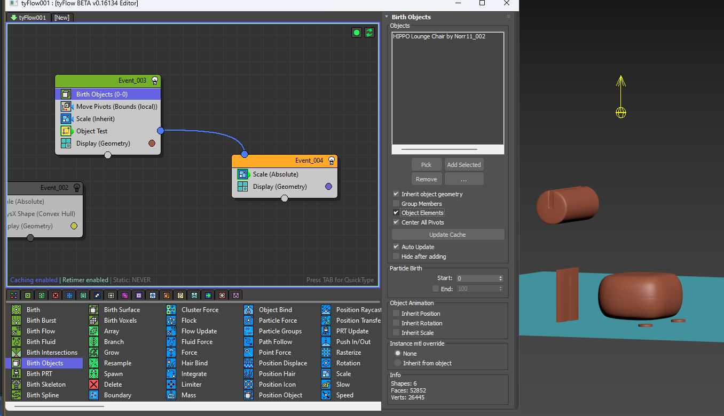This screenshot has height=416, width=724.
Task: Select Inherit from object radio button
Action: click(x=398, y=363)
